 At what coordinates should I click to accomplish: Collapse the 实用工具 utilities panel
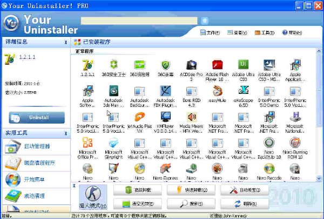[x=66, y=133]
